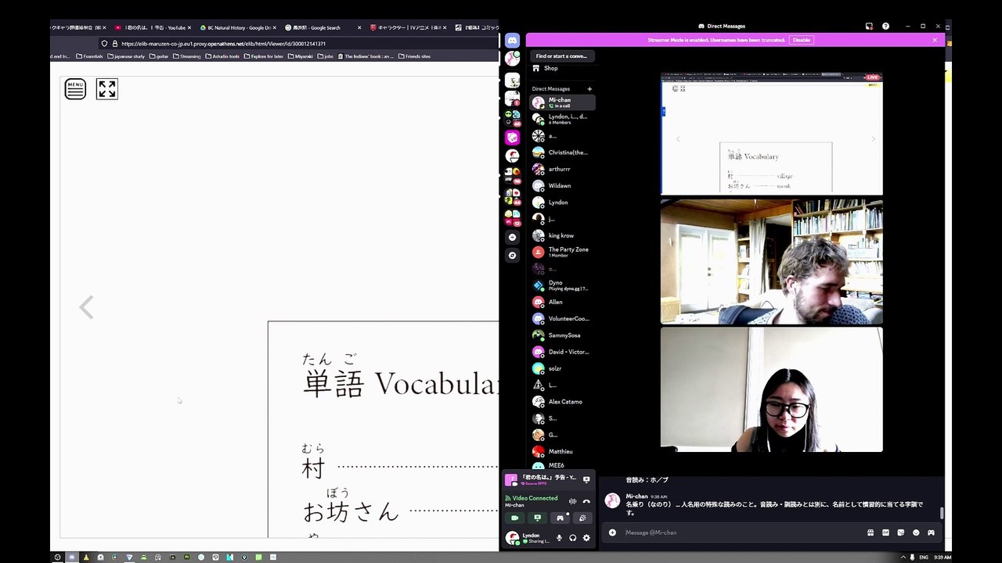
Task: Click the Mi-chan webcam video tile
Action: [772, 389]
